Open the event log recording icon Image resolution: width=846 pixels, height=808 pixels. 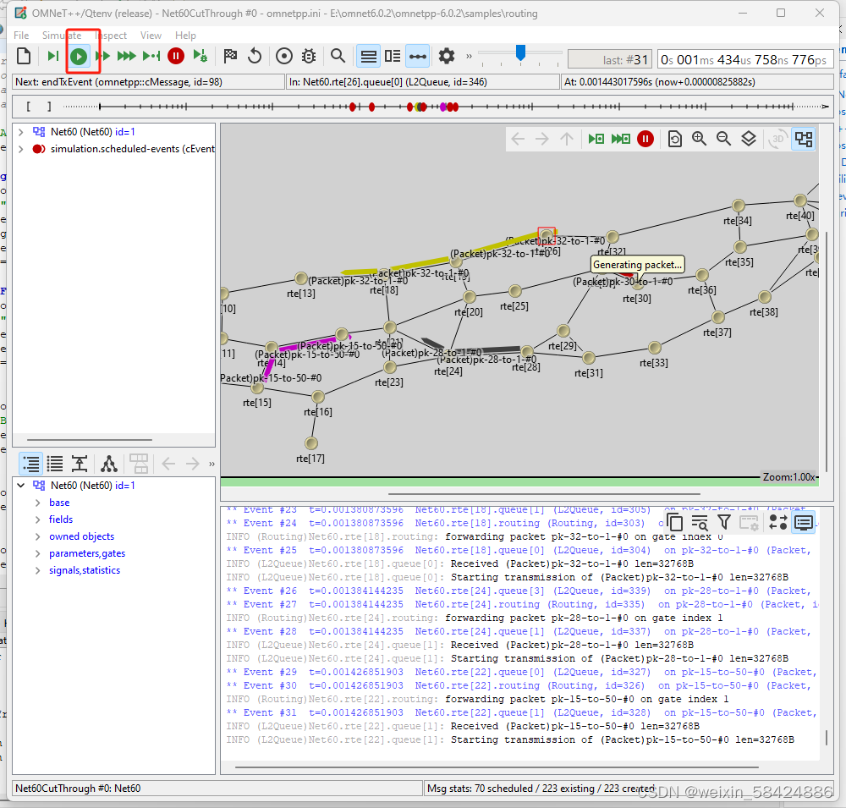tap(283, 56)
